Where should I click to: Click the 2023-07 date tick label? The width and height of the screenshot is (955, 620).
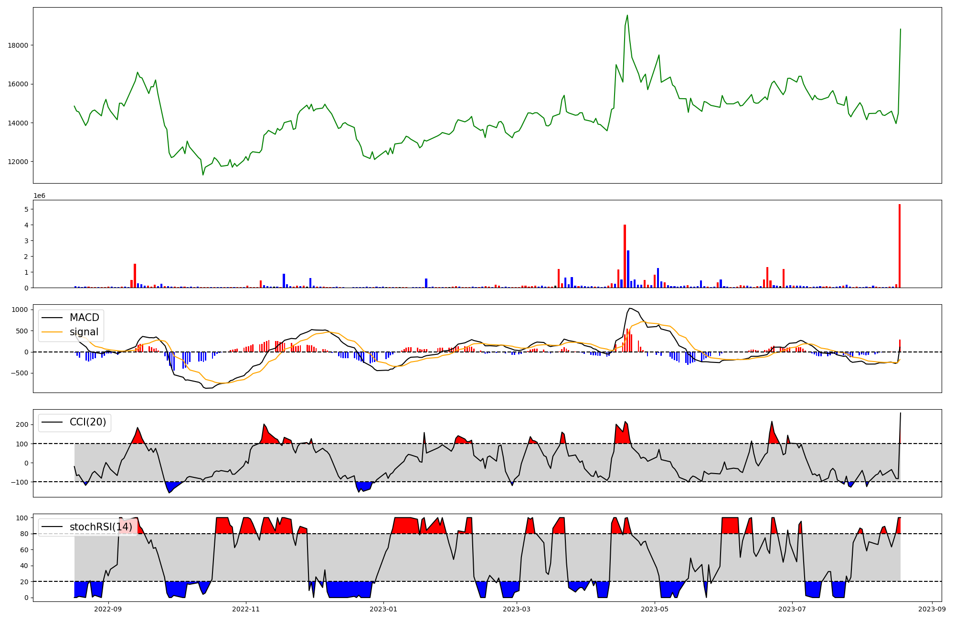(792, 609)
